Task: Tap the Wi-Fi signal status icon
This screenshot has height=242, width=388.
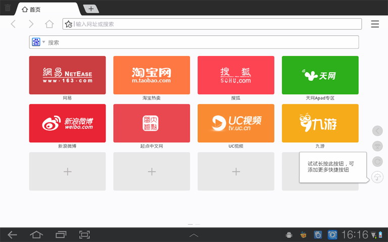Action: coord(374,235)
